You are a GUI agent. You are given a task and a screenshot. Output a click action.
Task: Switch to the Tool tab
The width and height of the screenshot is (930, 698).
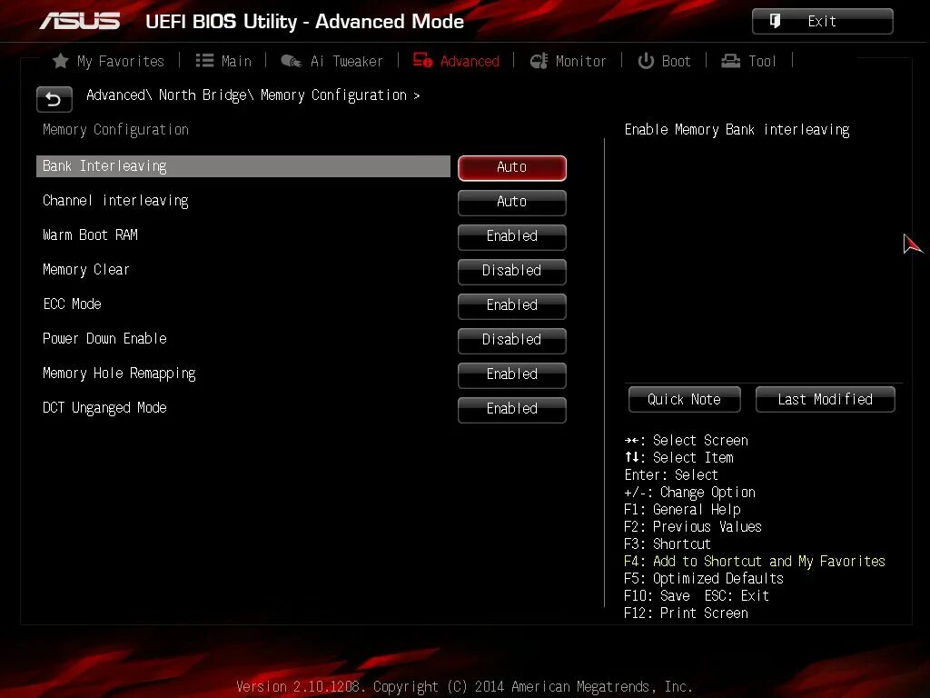(748, 61)
